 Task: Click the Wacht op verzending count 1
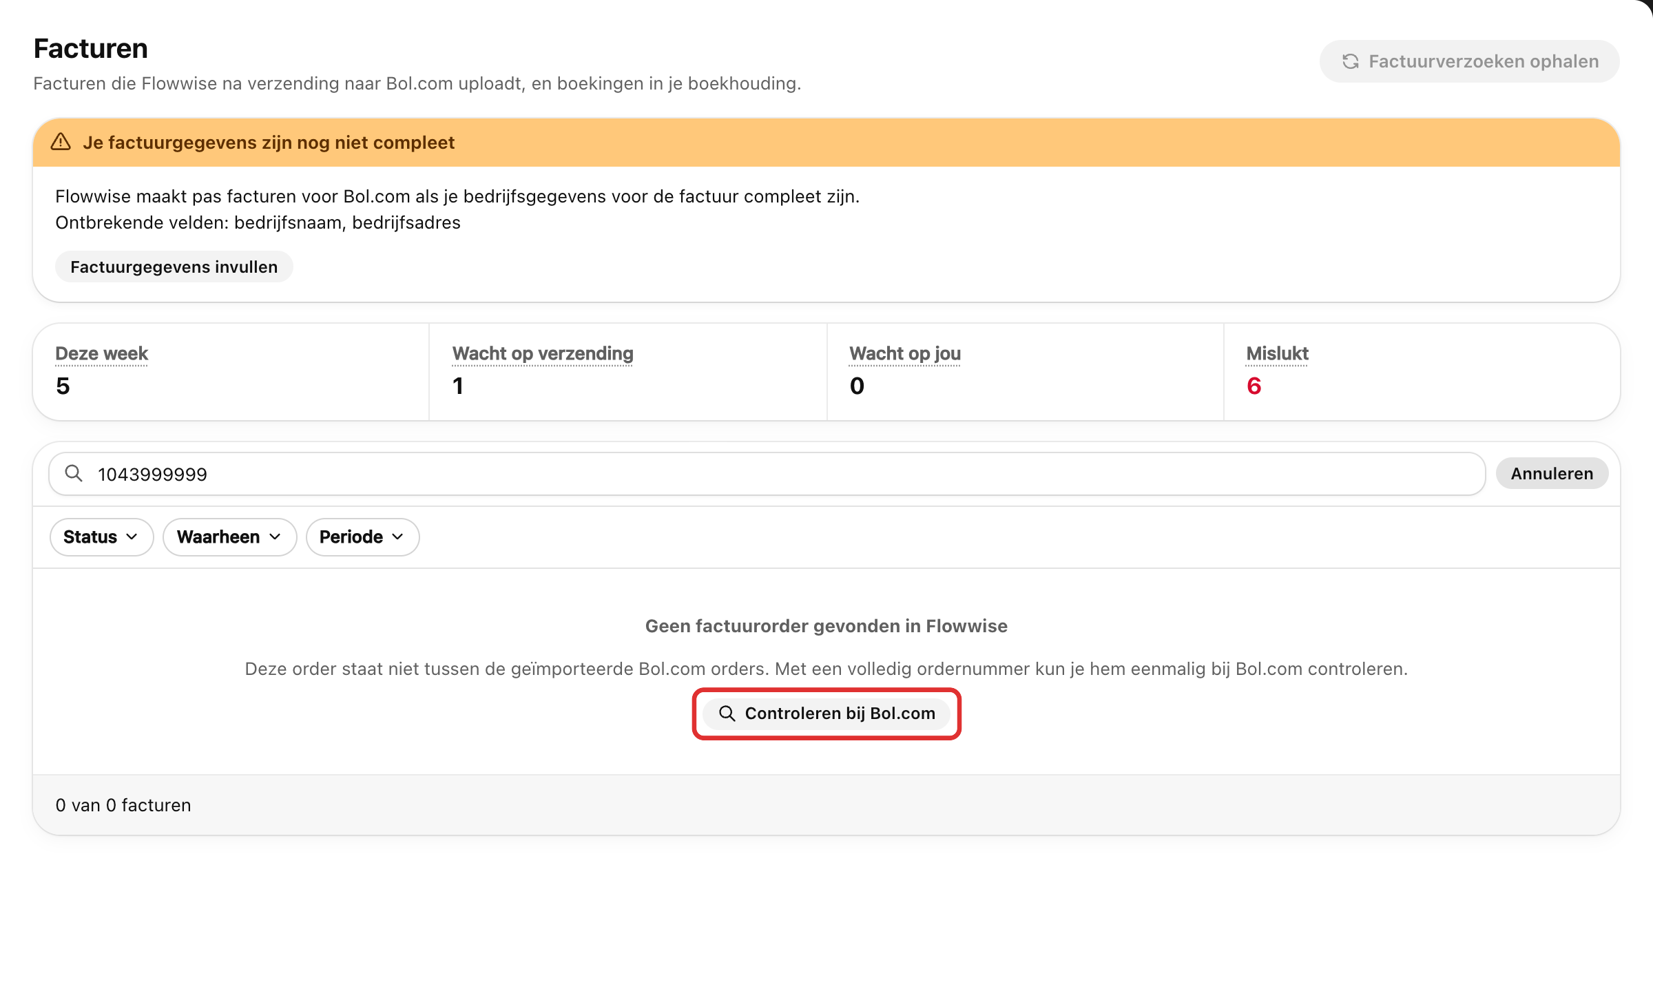tap(458, 386)
